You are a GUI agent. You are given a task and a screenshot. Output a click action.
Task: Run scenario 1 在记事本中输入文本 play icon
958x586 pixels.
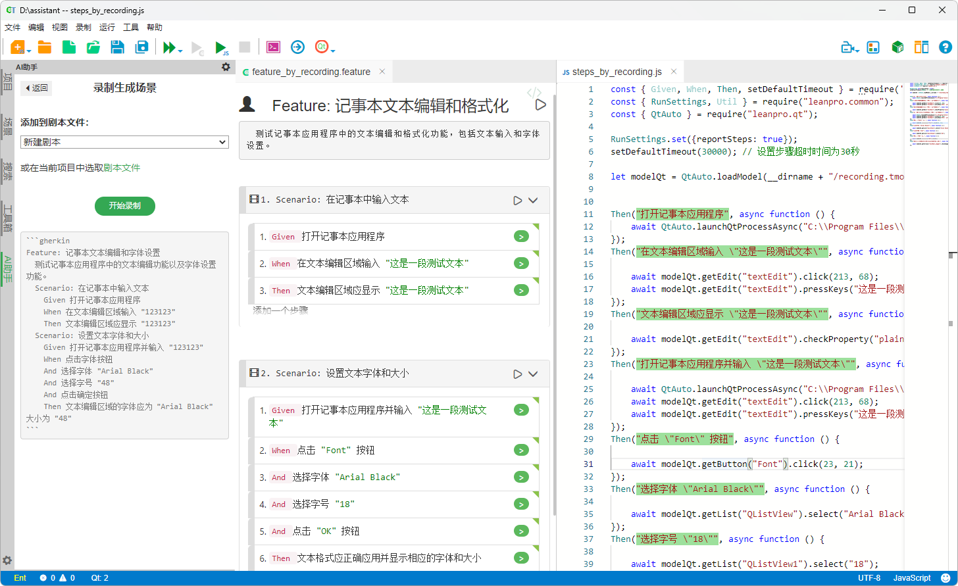(518, 200)
